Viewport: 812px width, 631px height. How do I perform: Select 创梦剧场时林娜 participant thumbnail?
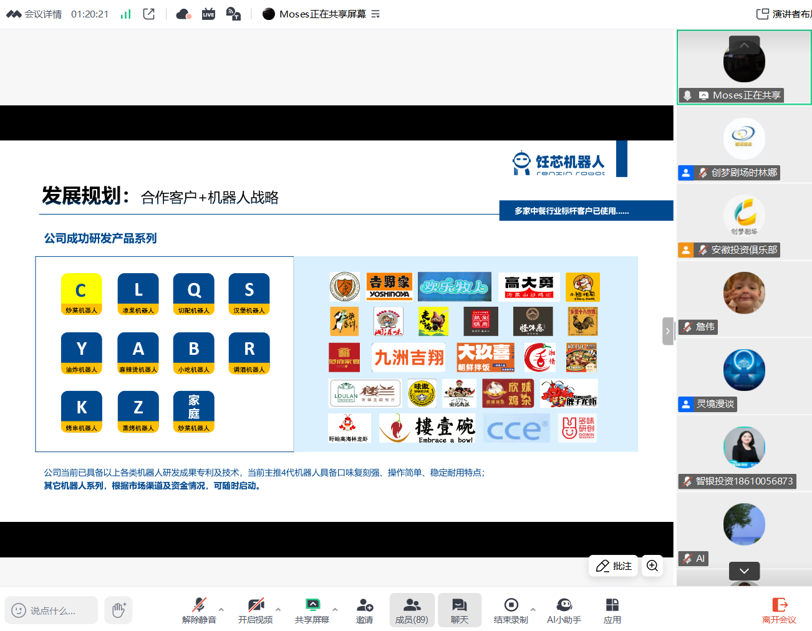pyautogui.click(x=744, y=144)
